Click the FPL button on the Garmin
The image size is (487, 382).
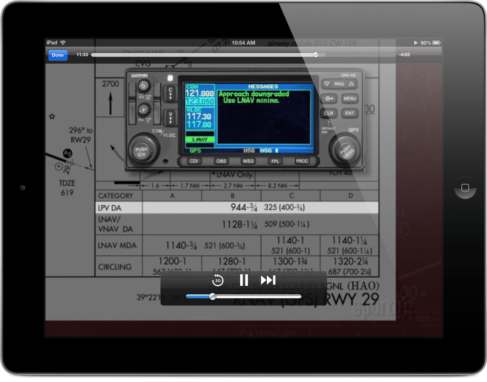tap(275, 161)
